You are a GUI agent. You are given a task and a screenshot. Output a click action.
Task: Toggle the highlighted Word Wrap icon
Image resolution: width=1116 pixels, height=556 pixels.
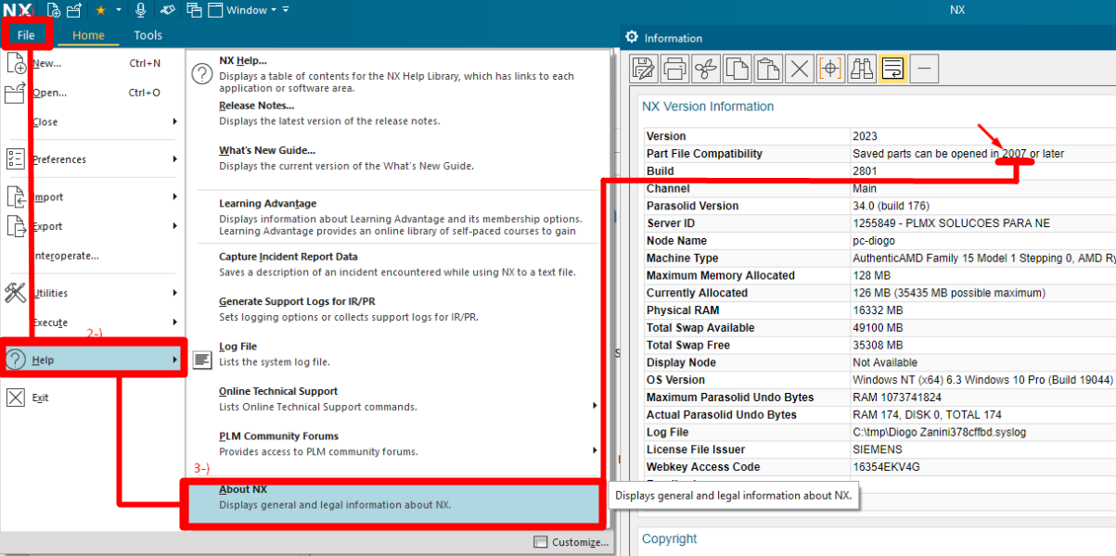coord(892,68)
